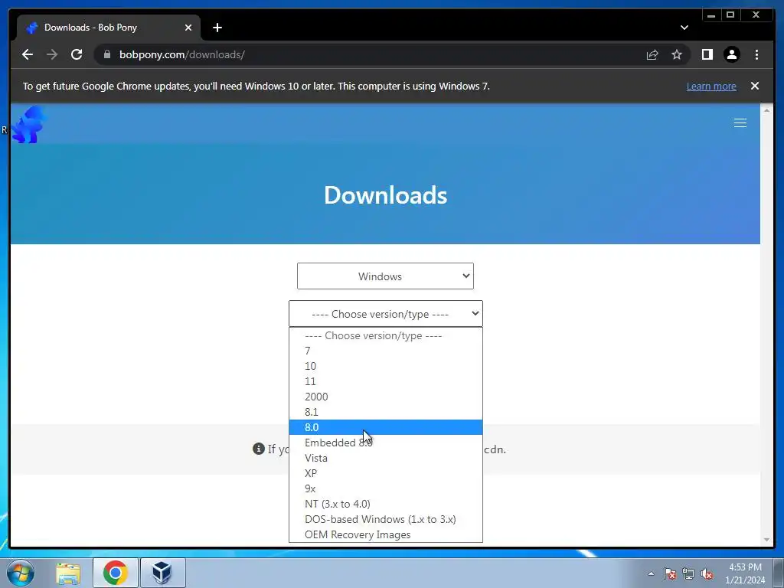Dismiss the Windows 7 update notice
This screenshot has width=784, height=588.
(754, 86)
